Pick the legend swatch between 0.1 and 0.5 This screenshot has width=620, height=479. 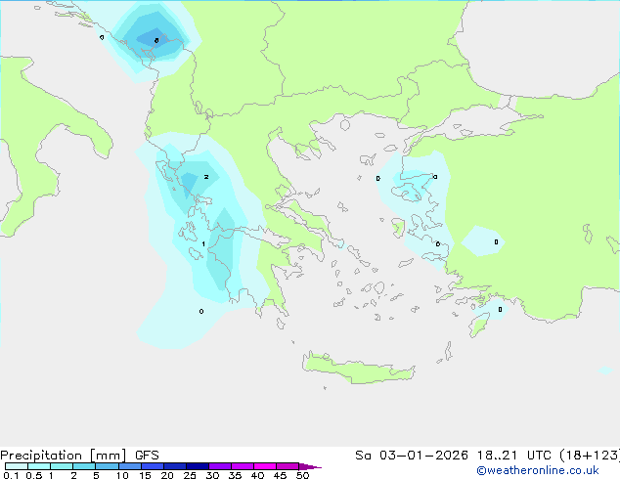[17, 466]
